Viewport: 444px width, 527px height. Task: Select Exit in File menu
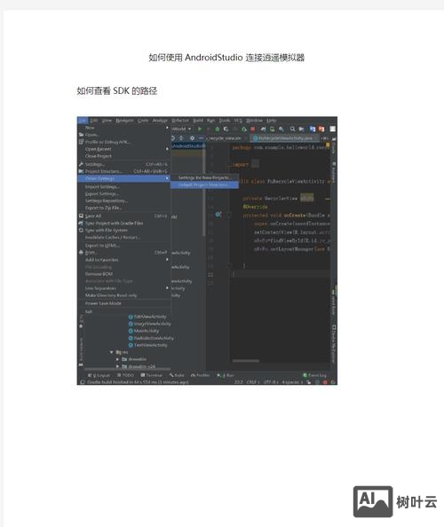123,311
